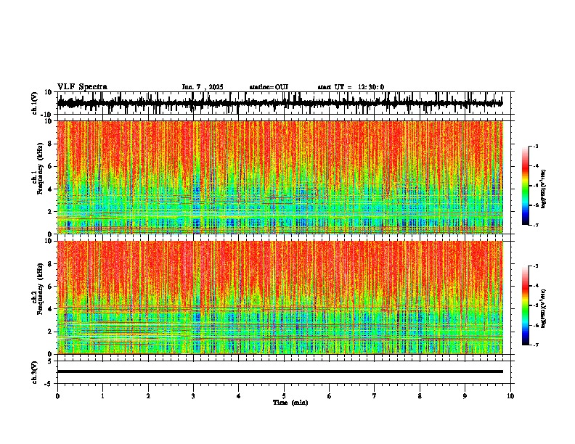Click time axis tick label 10

510,396
